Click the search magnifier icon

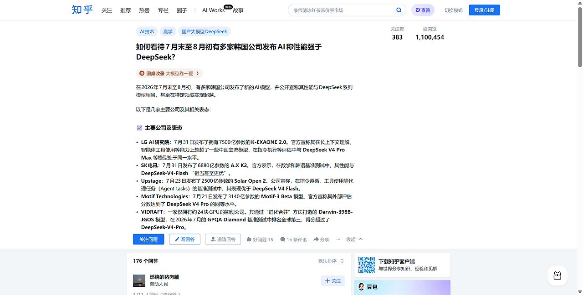[x=399, y=10]
